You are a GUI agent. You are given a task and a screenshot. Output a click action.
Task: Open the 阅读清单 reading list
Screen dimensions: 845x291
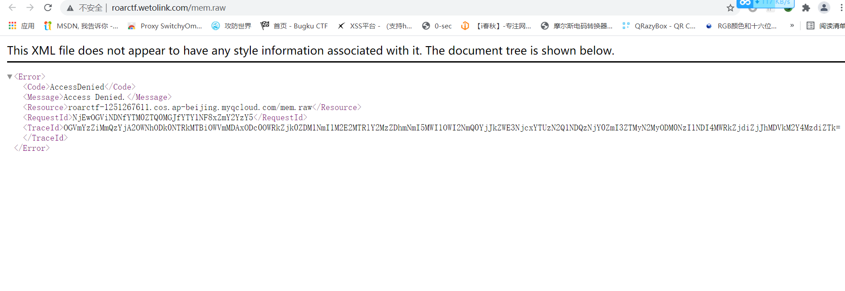click(x=825, y=26)
